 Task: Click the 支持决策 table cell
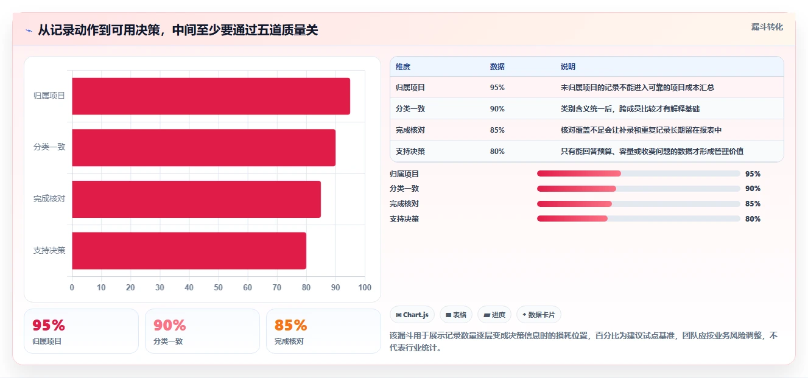point(410,152)
